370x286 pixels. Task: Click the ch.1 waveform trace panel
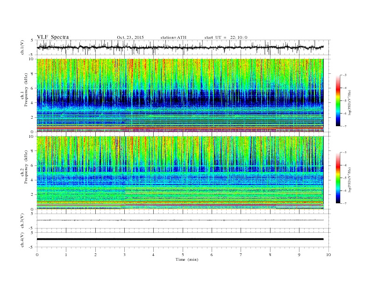pos(183,48)
